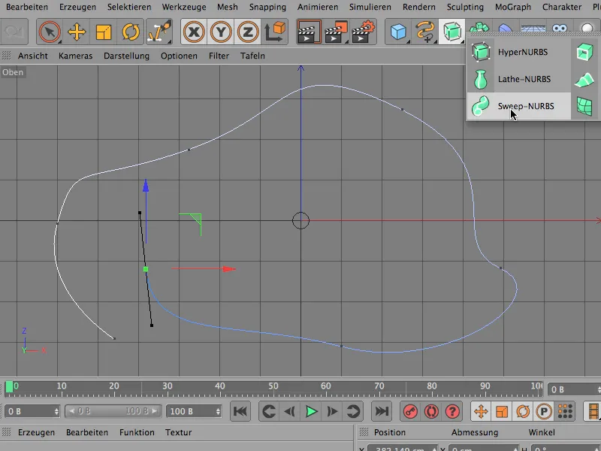The height and width of the screenshot is (451, 601).
Task: Toggle rotation keyframe recording
Action: click(x=523, y=411)
